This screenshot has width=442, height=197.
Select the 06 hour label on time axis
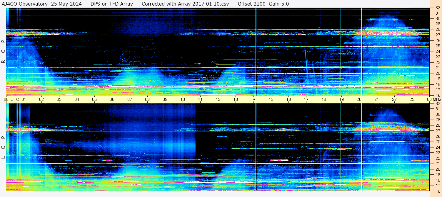(x=112, y=99)
